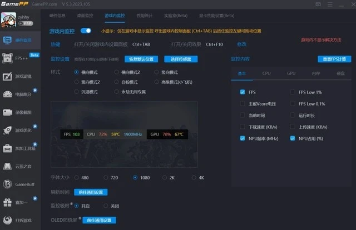Image resolution: width=356 pixels, height=230 pixels.
Task: Select the 横向模式2 style radio button
Action: point(116,72)
